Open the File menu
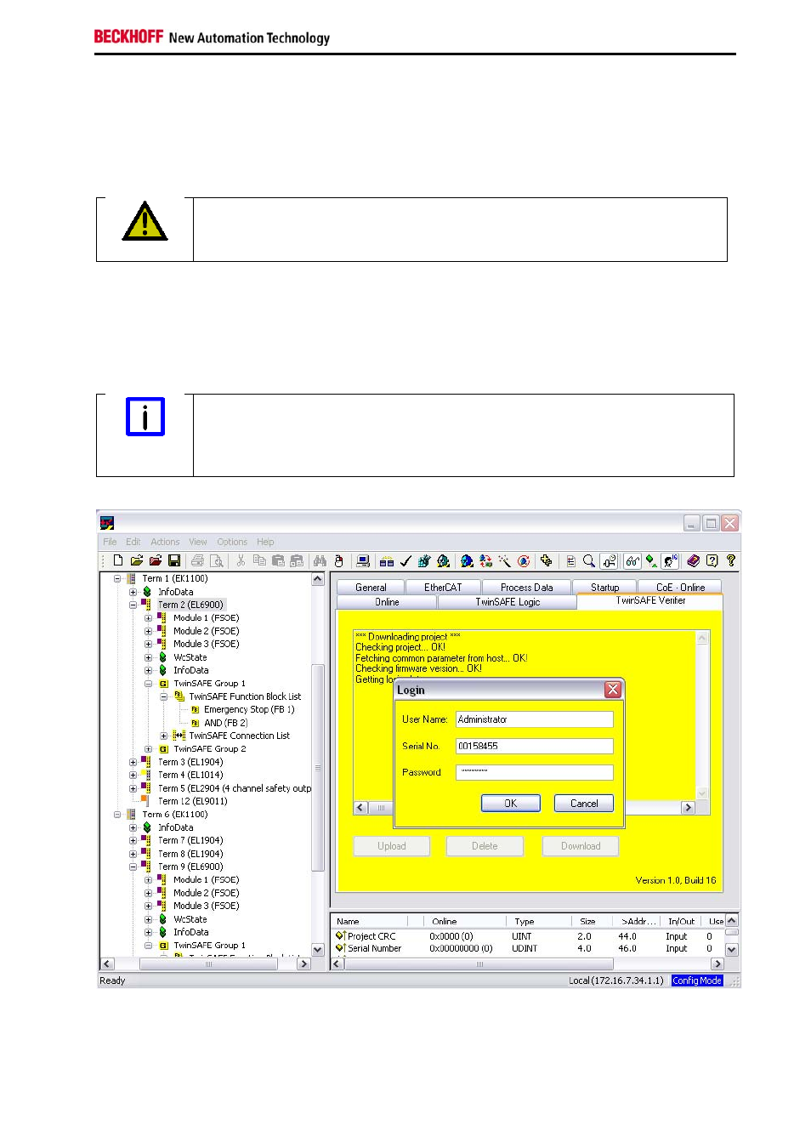Screen dimensions: 811x1148 tap(110, 542)
